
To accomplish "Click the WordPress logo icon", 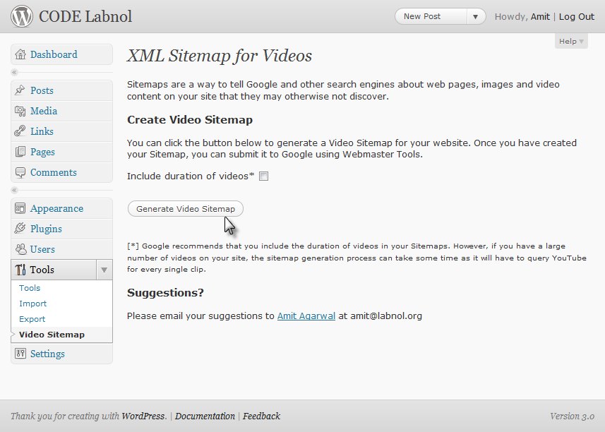I will pos(22,16).
